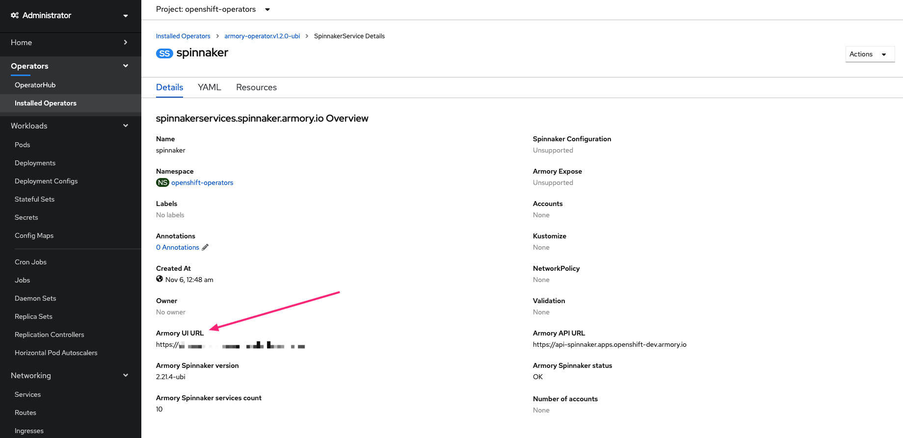Image resolution: width=903 pixels, height=438 pixels.
Task: Go to Config Maps
Action: [34, 235]
